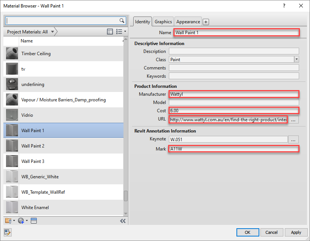
Task: Switch to the Appearance tab
Action: [188, 22]
